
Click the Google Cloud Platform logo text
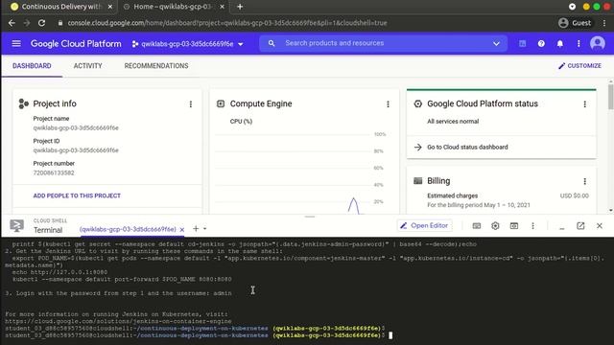click(76, 44)
